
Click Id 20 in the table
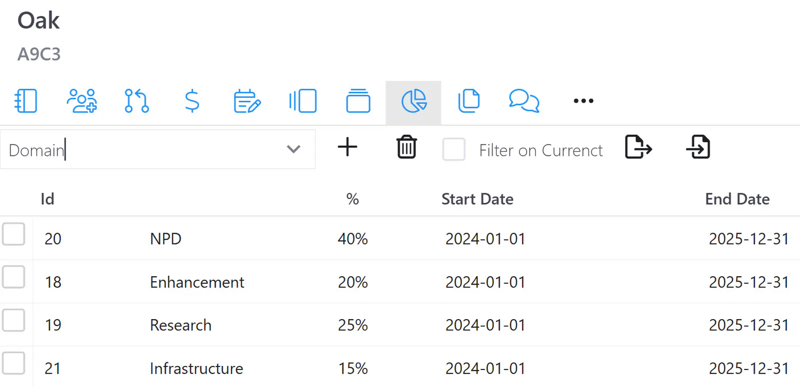pos(53,239)
